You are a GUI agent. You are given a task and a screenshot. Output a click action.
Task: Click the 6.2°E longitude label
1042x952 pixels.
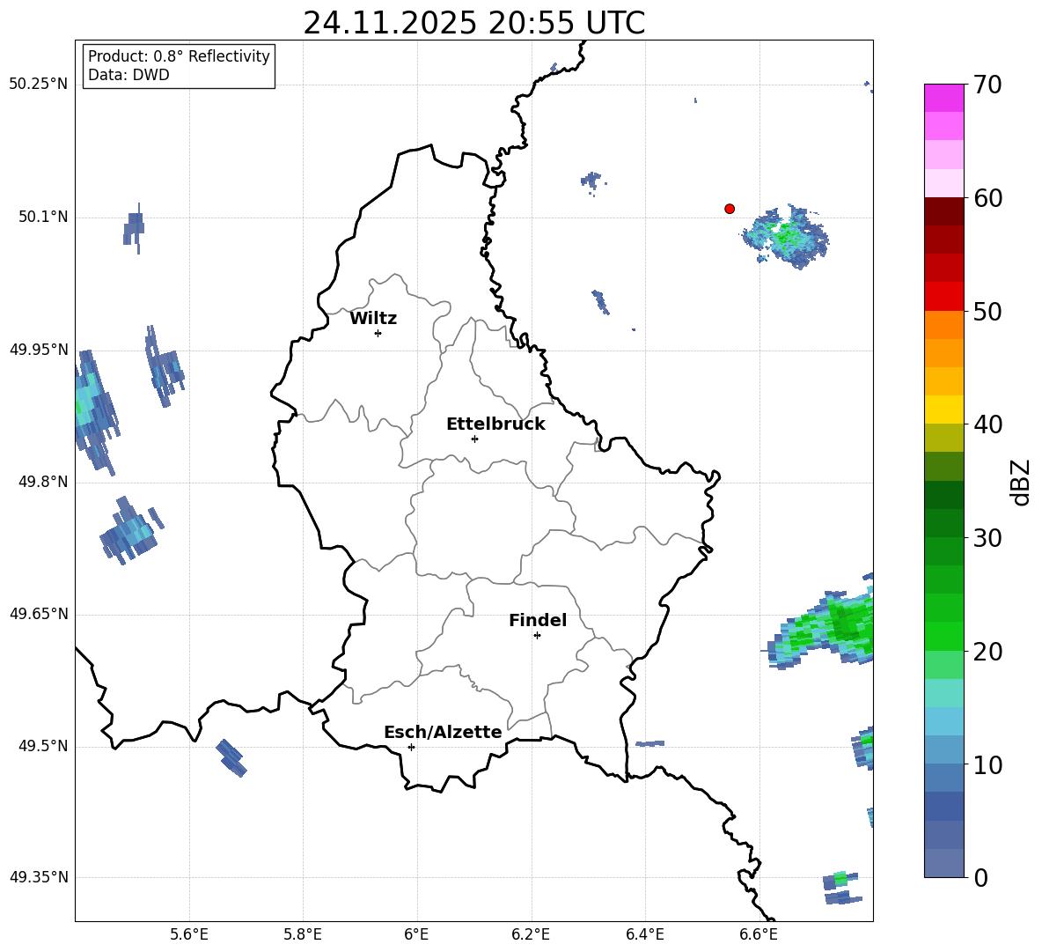(531, 934)
